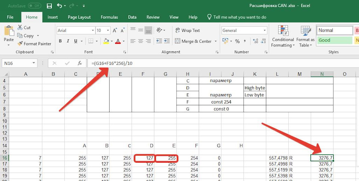359x181 pixels.
Task: Select column N header
Action: click(322, 74)
